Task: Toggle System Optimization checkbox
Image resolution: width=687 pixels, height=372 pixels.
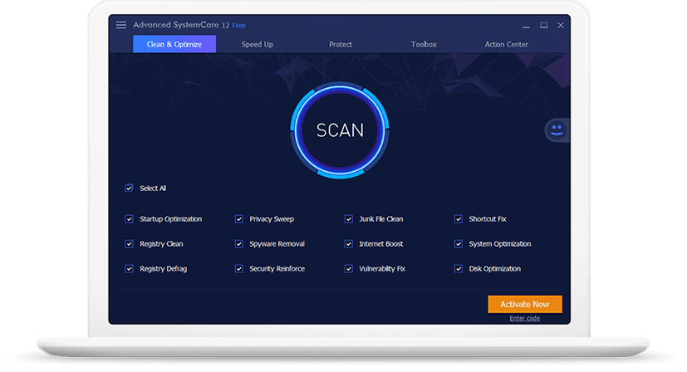Action: tap(459, 243)
